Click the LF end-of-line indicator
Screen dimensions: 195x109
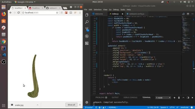point(177,107)
